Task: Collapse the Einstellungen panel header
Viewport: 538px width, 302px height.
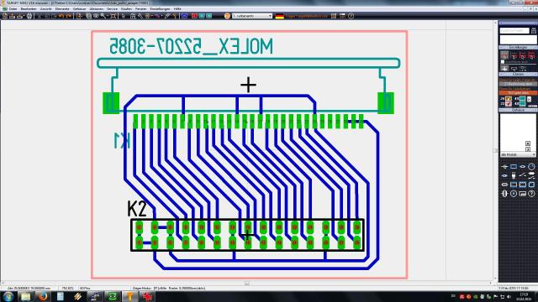Action: click(x=518, y=47)
